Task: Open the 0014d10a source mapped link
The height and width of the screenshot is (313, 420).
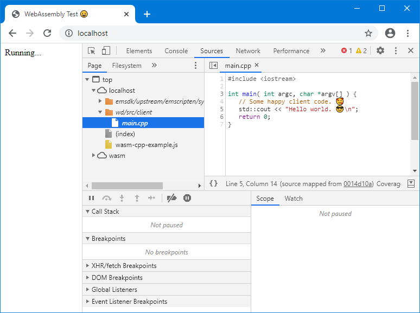Action: 358,184
